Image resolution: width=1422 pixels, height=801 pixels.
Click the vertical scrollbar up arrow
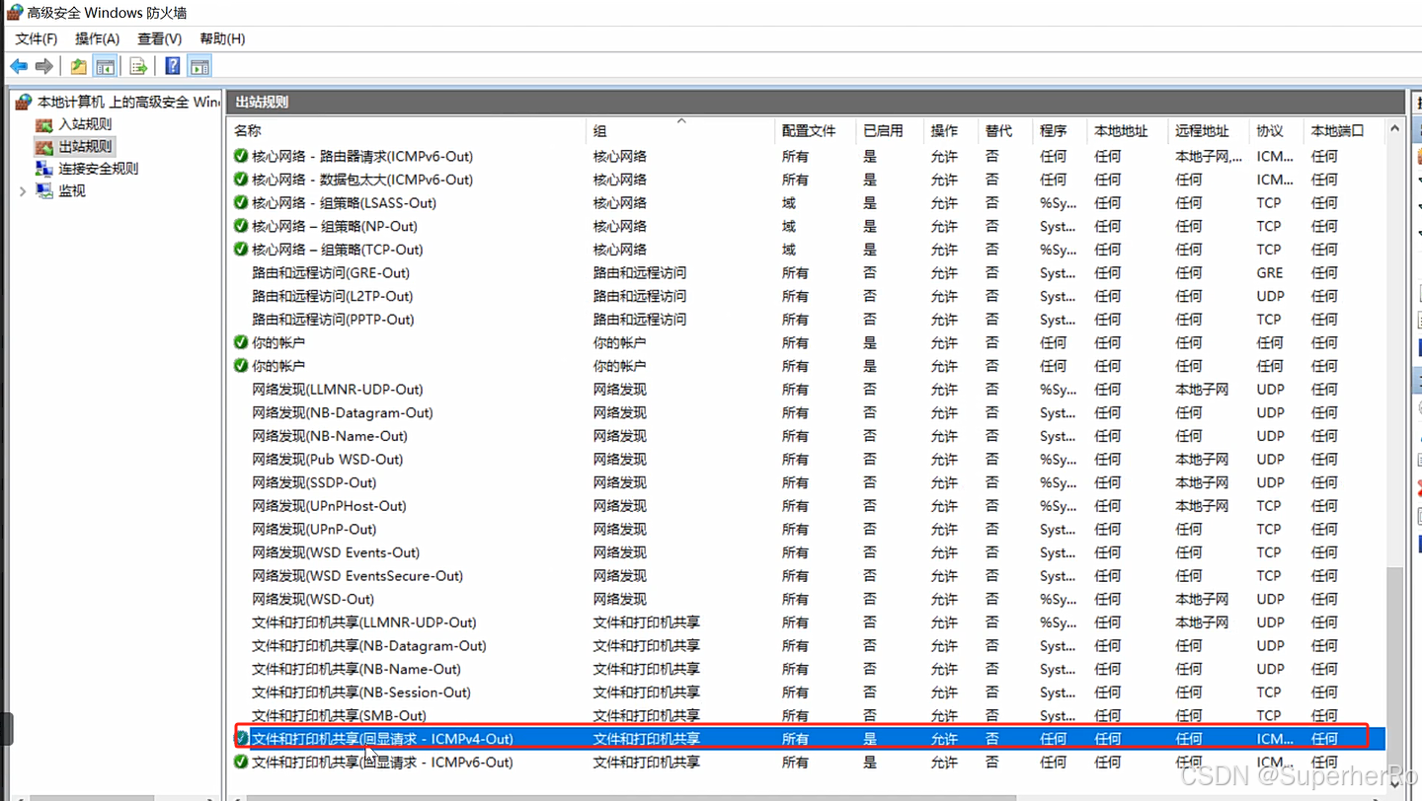(x=1394, y=129)
